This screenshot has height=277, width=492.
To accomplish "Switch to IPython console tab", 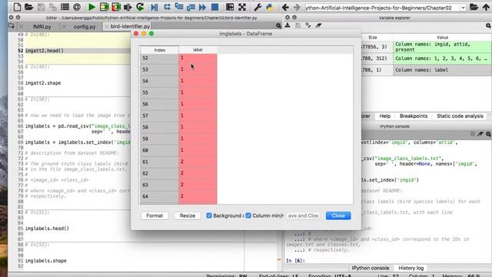I will (371, 268).
